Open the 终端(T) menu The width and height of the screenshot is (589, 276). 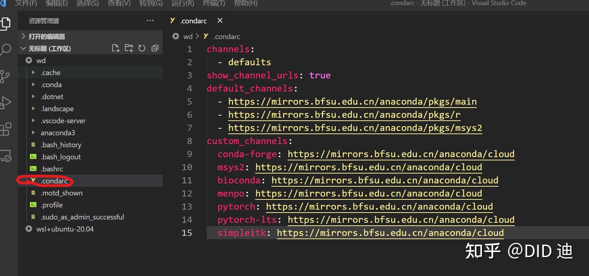pos(214,3)
